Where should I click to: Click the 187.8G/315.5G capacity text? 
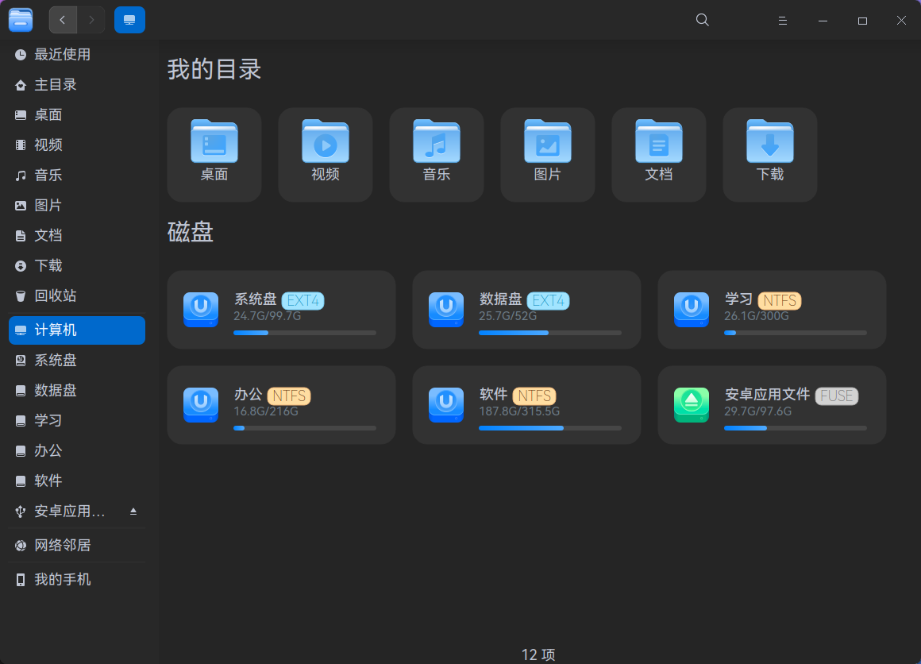(x=519, y=411)
